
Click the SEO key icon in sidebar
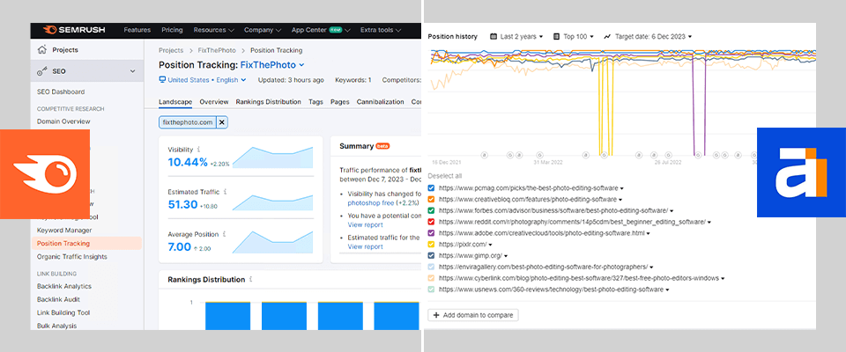pyautogui.click(x=41, y=71)
